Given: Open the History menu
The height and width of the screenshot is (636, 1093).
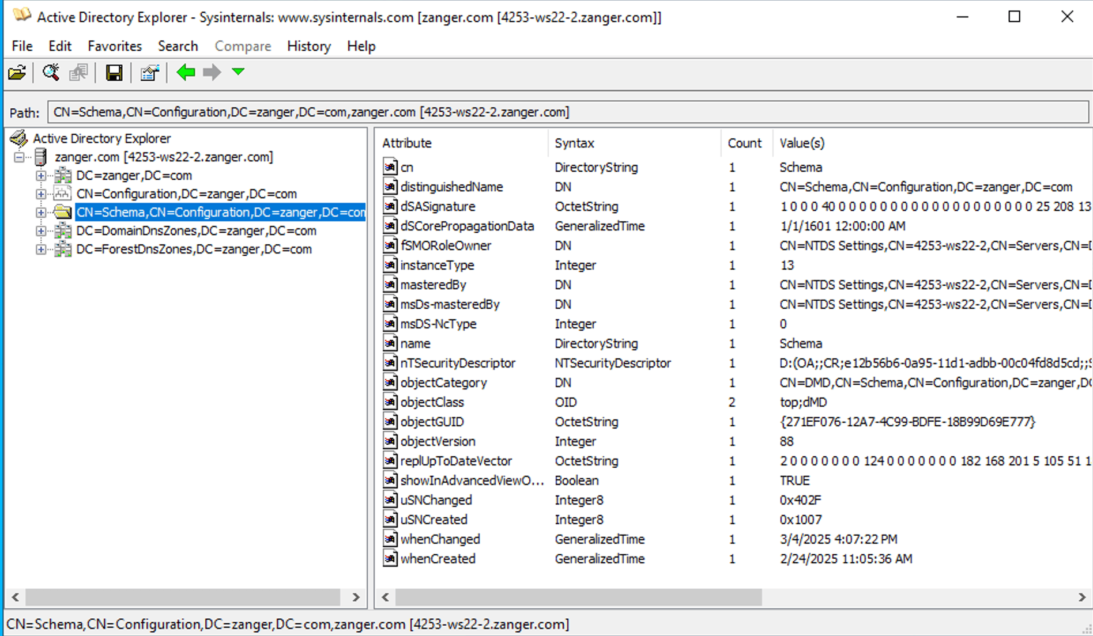Looking at the screenshot, I should tap(308, 46).
